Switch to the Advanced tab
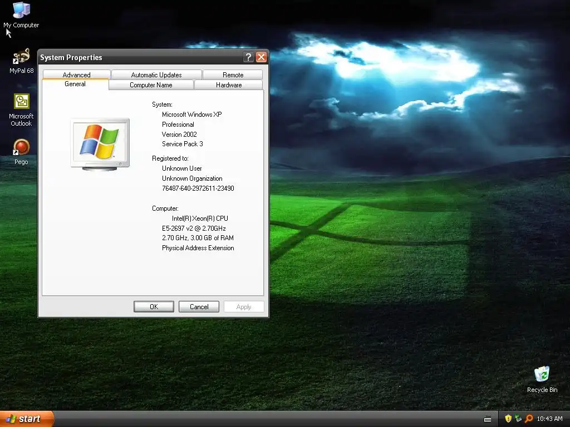 pyautogui.click(x=76, y=75)
